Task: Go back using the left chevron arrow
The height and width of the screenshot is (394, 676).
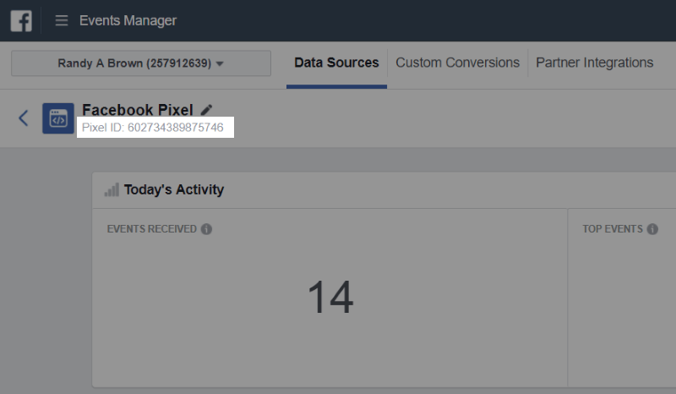Action: tap(24, 118)
